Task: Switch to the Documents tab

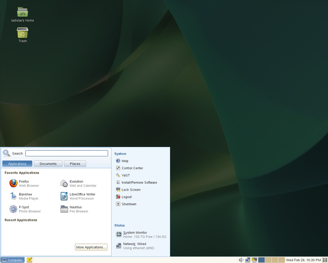Action: tap(48, 163)
